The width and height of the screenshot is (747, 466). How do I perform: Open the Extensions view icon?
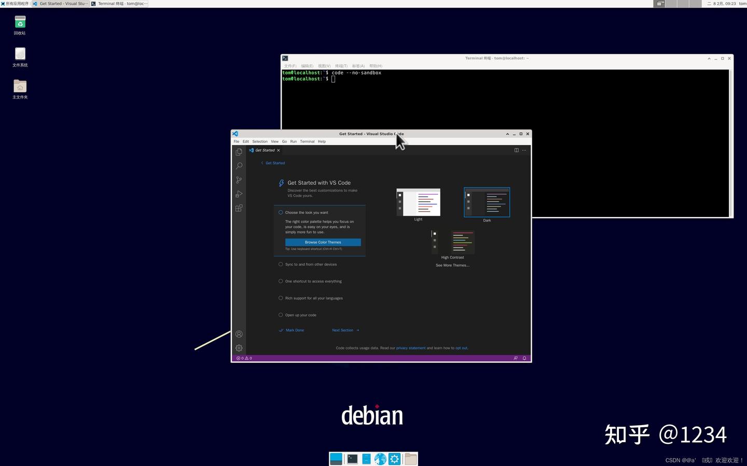pyautogui.click(x=239, y=208)
